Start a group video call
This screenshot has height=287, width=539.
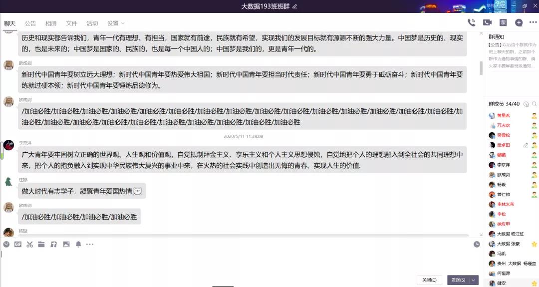pyautogui.click(x=487, y=22)
